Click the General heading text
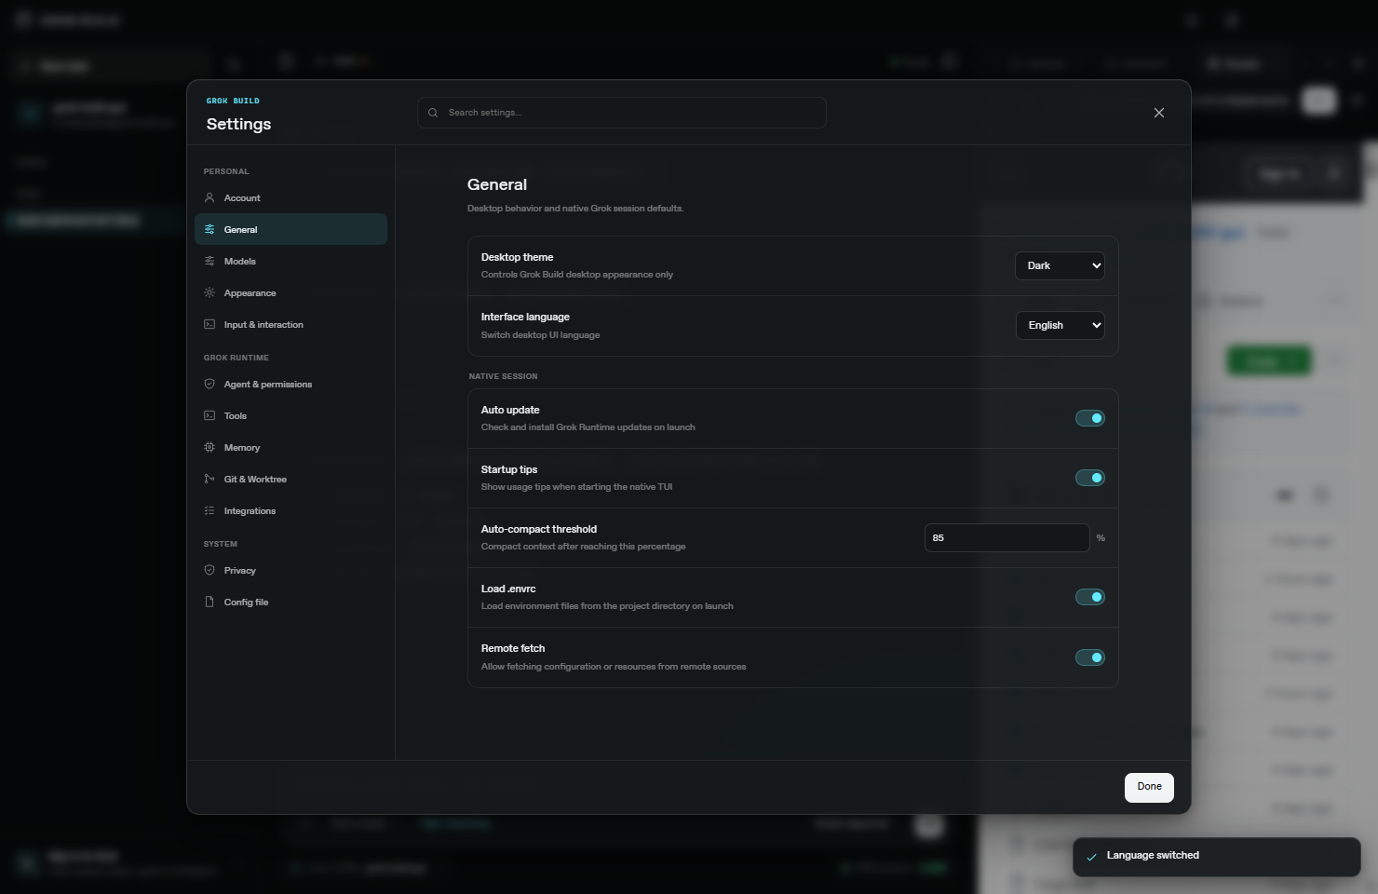The image size is (1378, 894). point(497,184)
